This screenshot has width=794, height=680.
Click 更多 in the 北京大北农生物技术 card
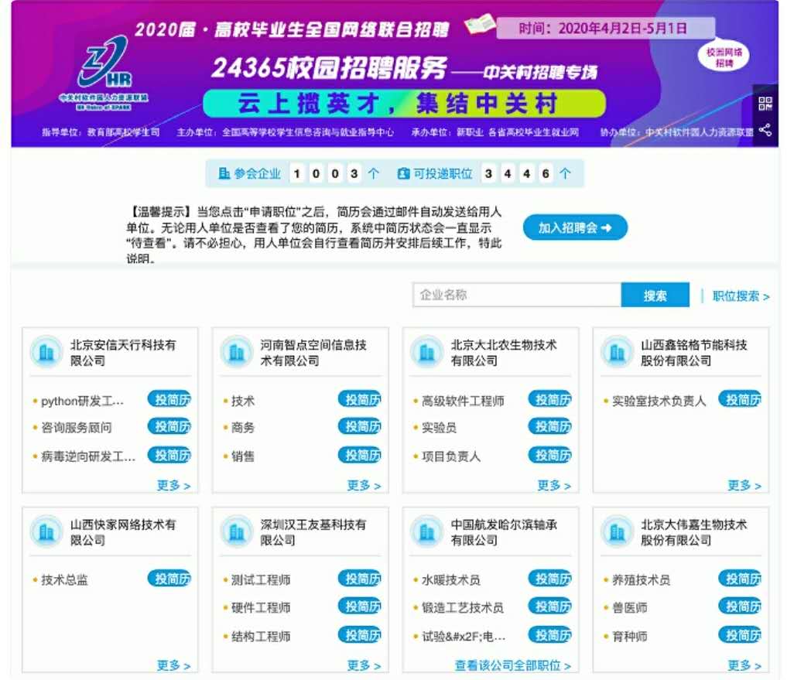[554, 486]
